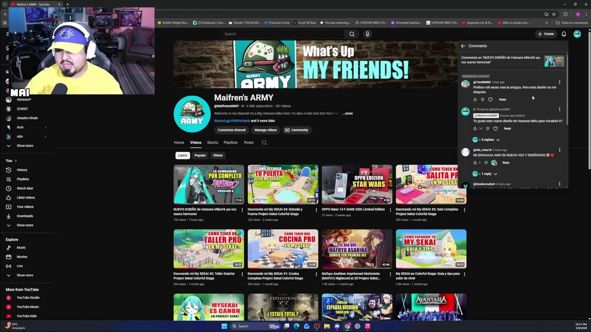Open browser tab search dropdown
Image resolution: width=591 pixels, height=332 pixels.
coord(5,4)
